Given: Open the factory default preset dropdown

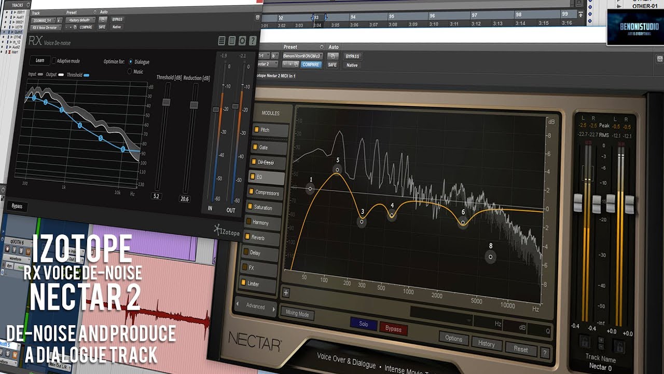Looking at the screenshot, I should [x=81, y=19].
